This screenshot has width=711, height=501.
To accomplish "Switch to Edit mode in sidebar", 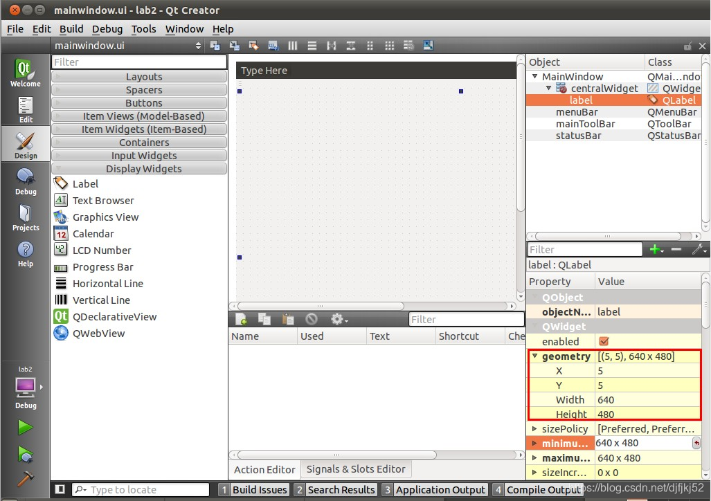I will tap(26, 109).
